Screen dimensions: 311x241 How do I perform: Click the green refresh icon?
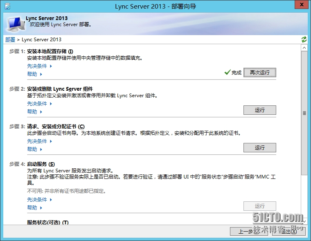(304, 39)
